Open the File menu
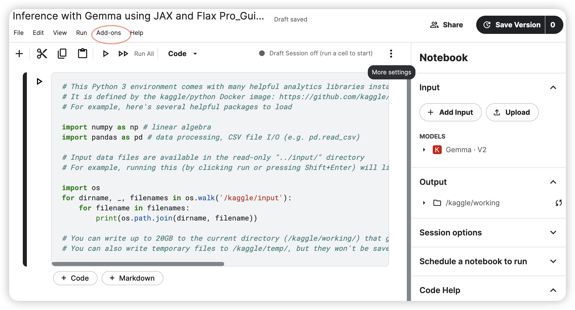Screen dimensions: 575x310 coord(18,33)
